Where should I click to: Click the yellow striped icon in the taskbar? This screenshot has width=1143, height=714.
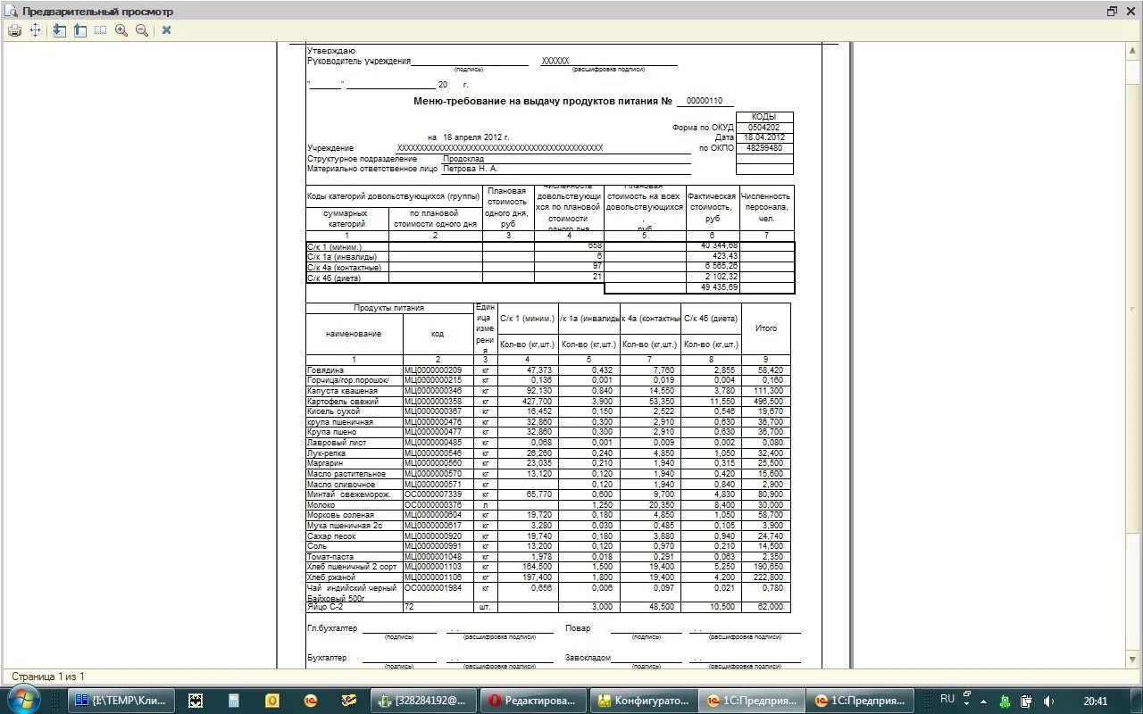coord(349,701)
